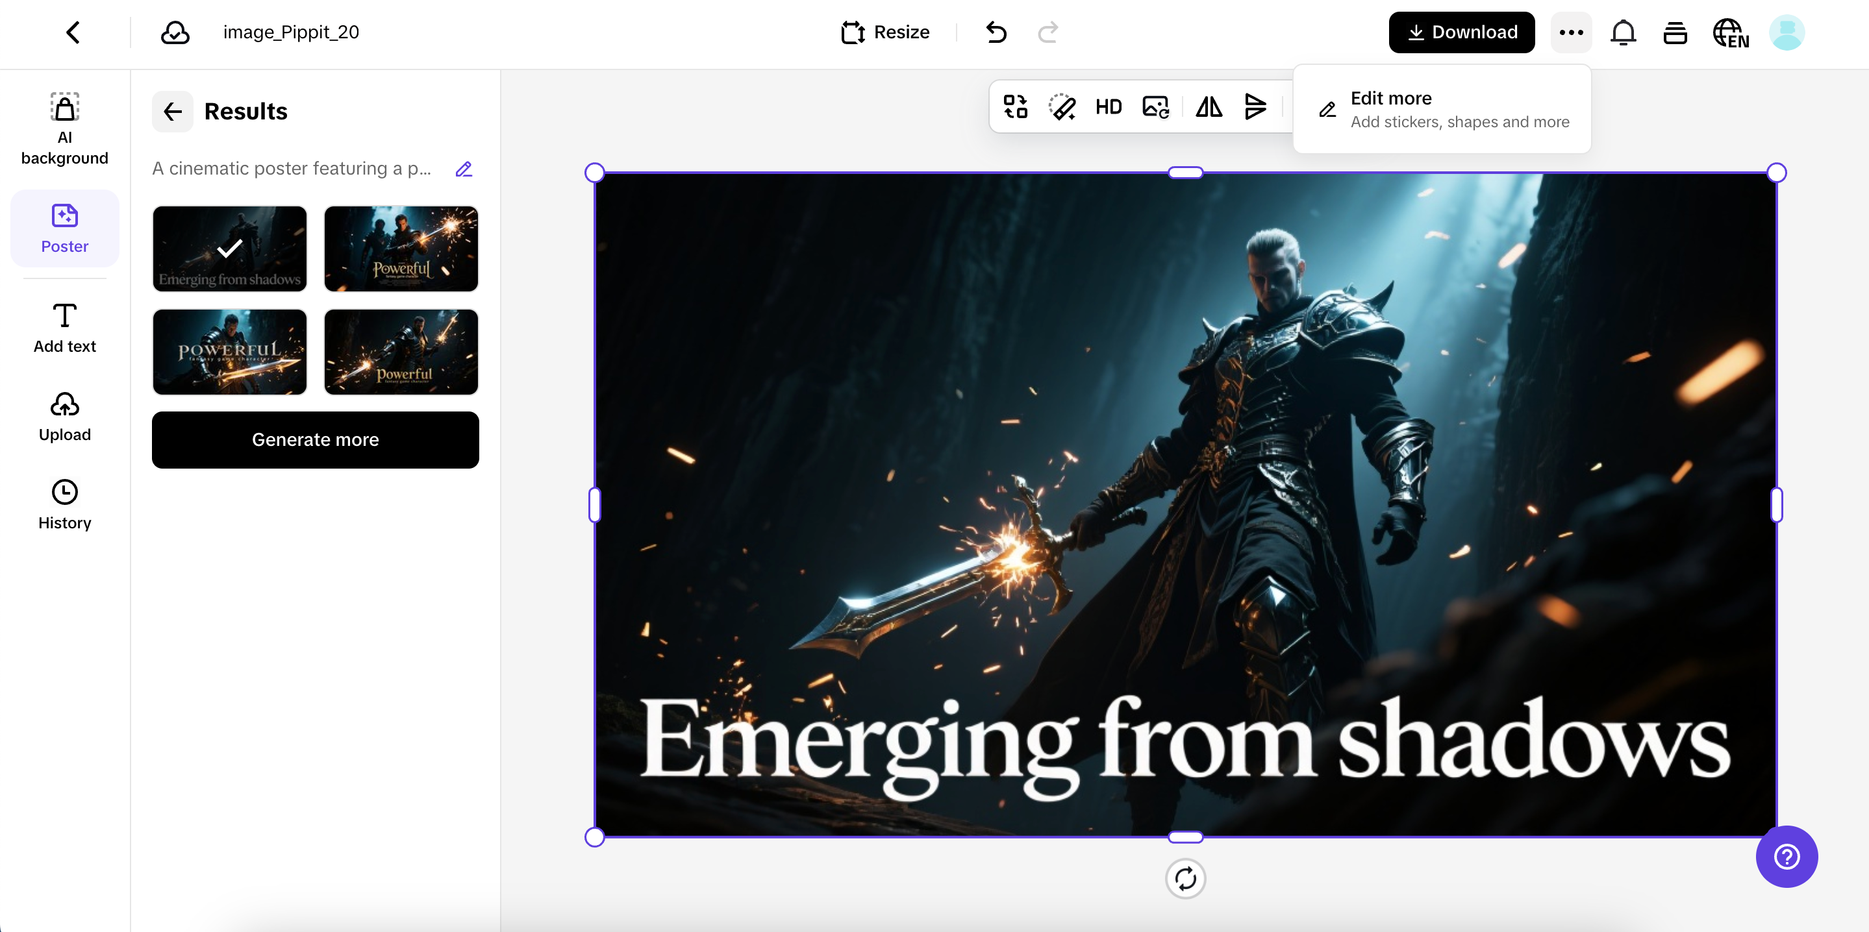Select the selected Emerging from shadows thumbnail
This screenshot has width=1869, height=932.
click(x=229, y=249)
